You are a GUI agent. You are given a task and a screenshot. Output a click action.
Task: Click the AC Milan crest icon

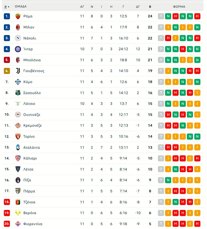click(x=18, y=27)
